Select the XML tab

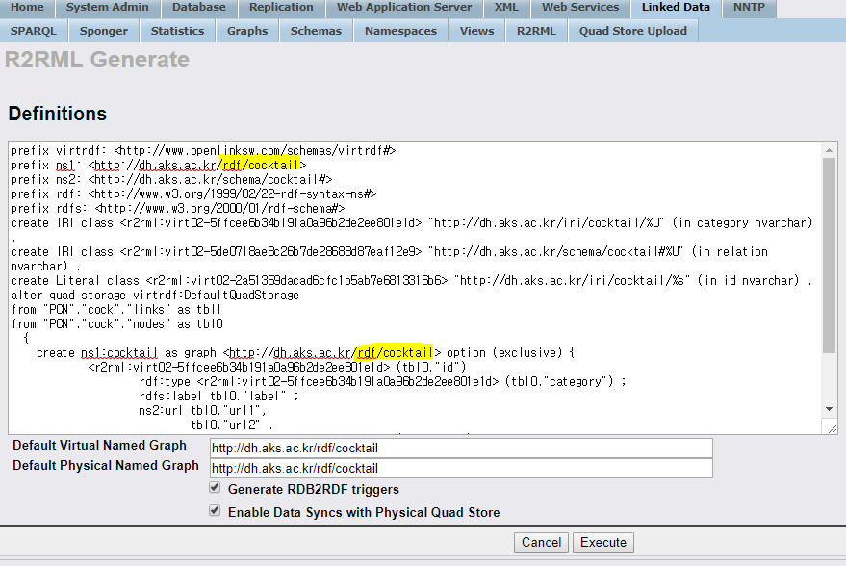[x=506, y=8]
